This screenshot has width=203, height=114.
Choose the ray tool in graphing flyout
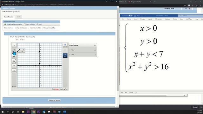(x=18, y=51)
